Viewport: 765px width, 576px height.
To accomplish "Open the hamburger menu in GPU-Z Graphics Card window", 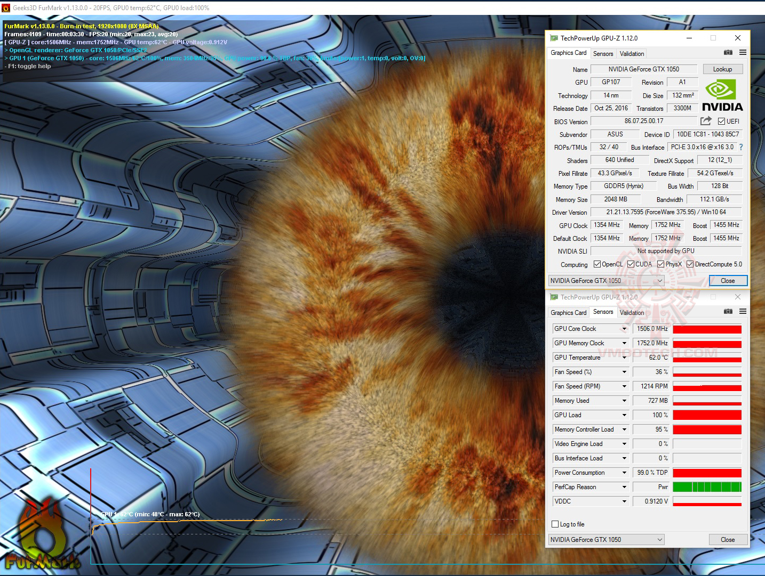I will coord(743,53).
